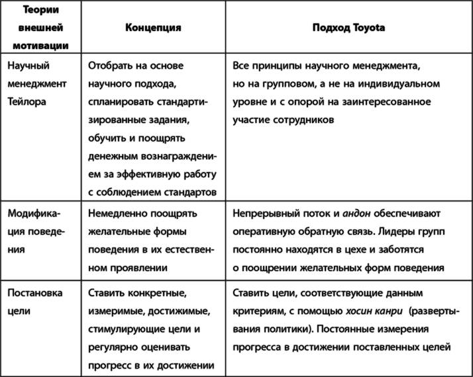The height and width of the screenshot is (377, 473).
Task: Click the italic word 'андон'
Action: 357,214
